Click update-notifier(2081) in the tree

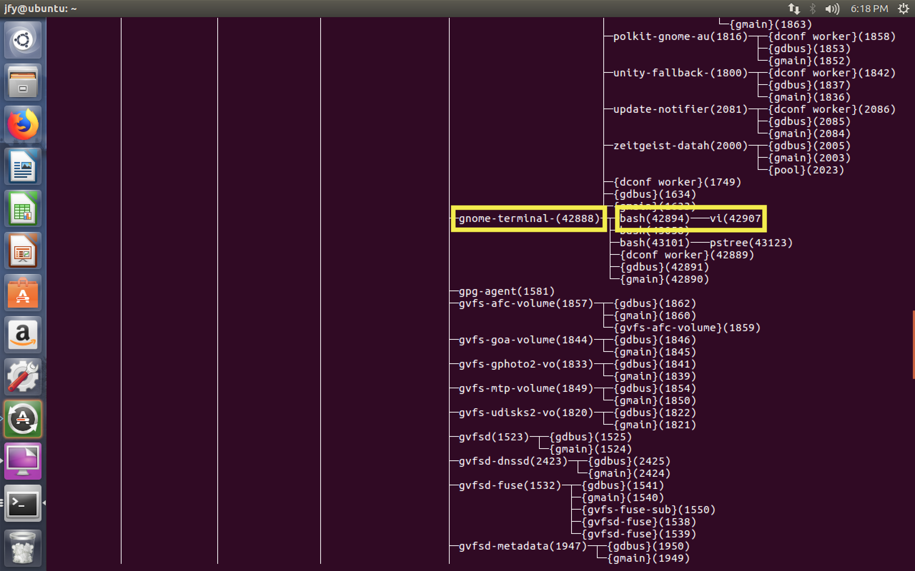(x=680, y=109)
